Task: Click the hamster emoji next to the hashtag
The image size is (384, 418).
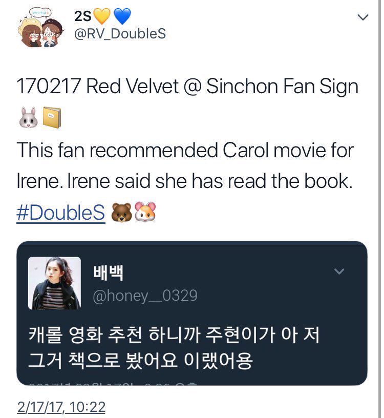Action: pyautogui.click(x=145, y=212)
